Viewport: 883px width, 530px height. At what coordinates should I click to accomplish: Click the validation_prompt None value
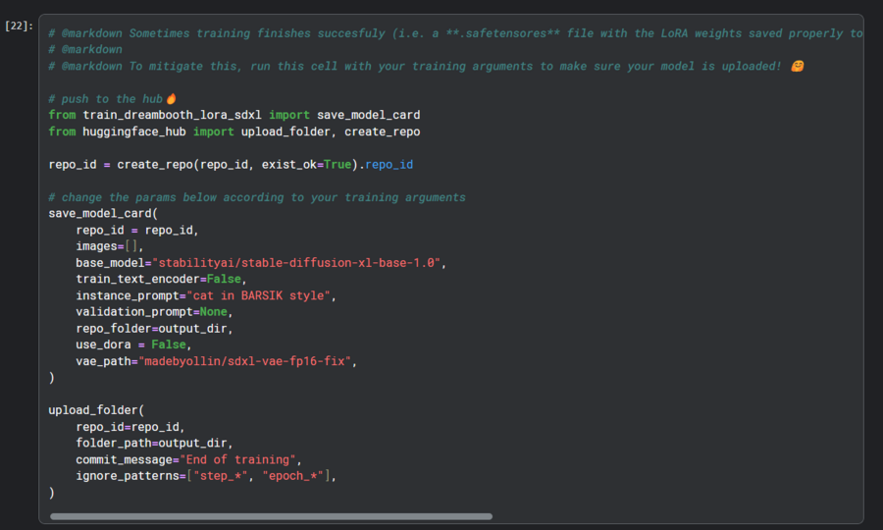coord(215,312)
